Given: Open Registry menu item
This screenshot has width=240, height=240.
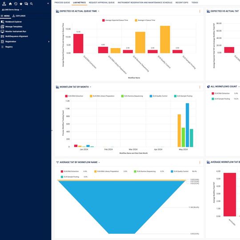Looking at the screenshot, I should [9, 47].
